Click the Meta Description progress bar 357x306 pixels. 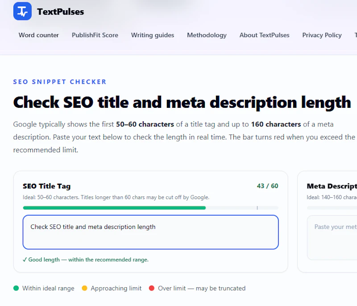[x=332, y=208]
